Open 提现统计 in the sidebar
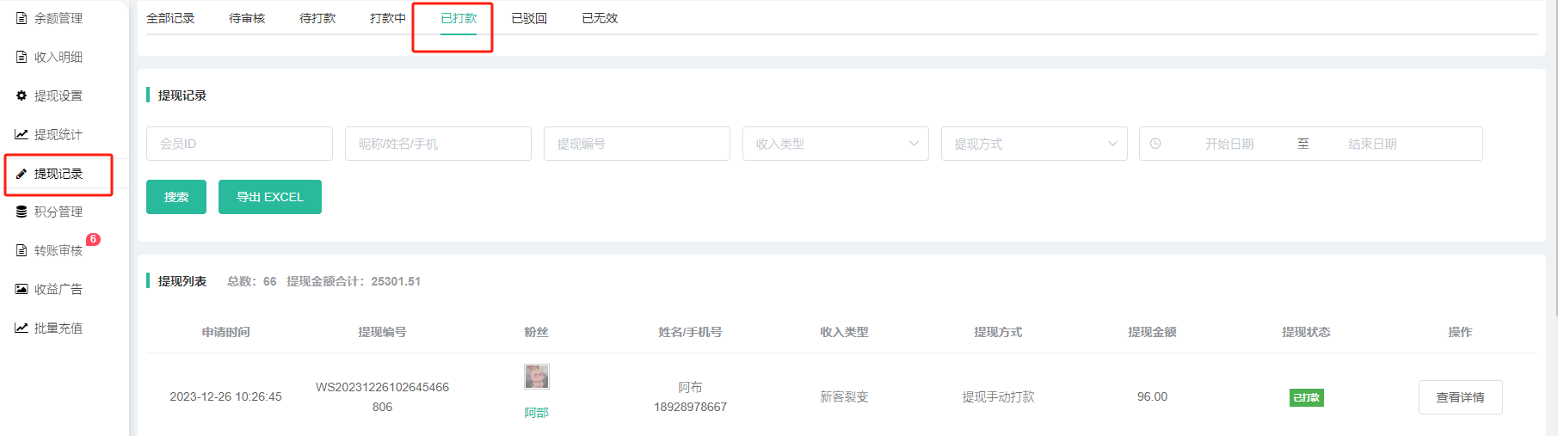The width and height of the screenshot is (1558, 436). (59, 134)
